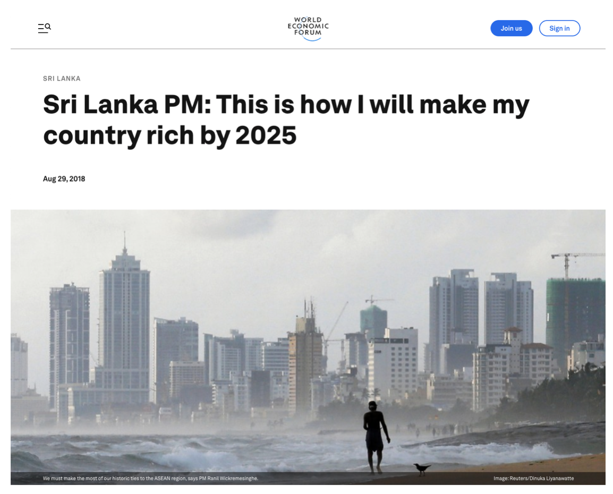This screenshot has height=494, width=613.
Task: Click the yellow construction crane in photo
Action: [x=567, y=263]
